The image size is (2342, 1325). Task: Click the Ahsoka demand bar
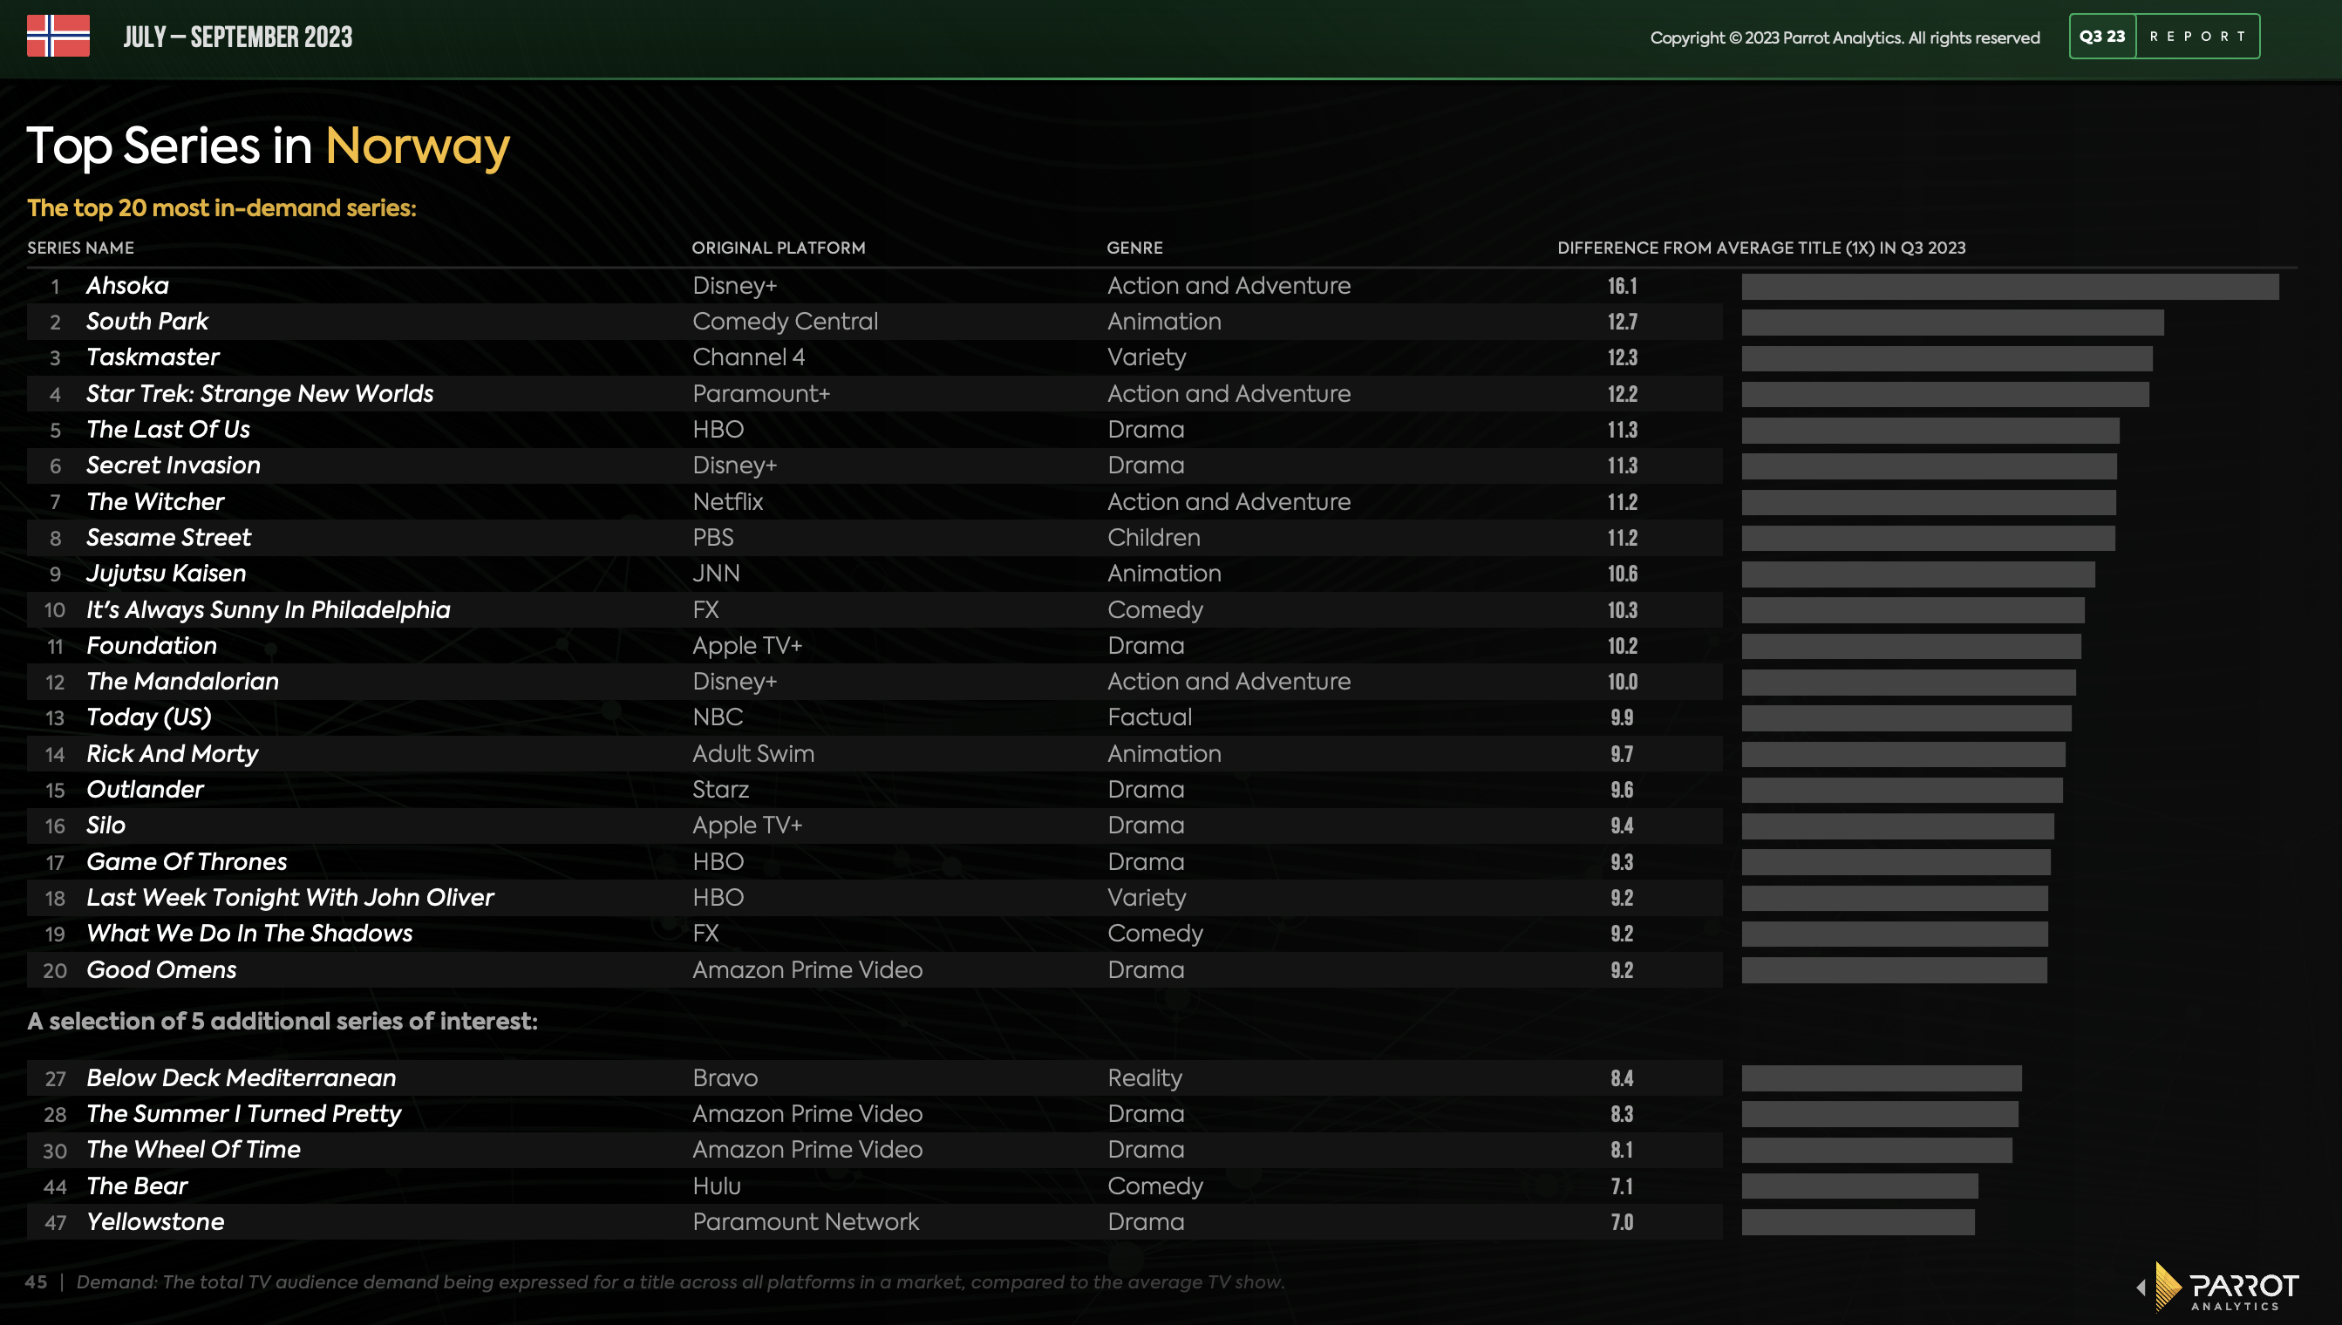pos(2010,287)
